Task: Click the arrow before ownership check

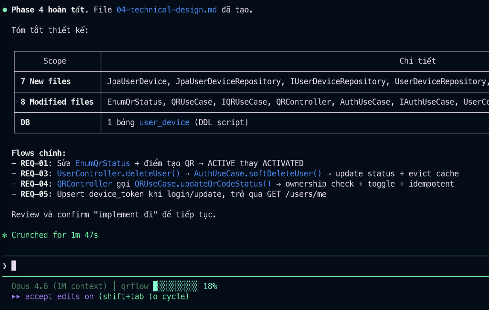Action: [x=278, y=184]
